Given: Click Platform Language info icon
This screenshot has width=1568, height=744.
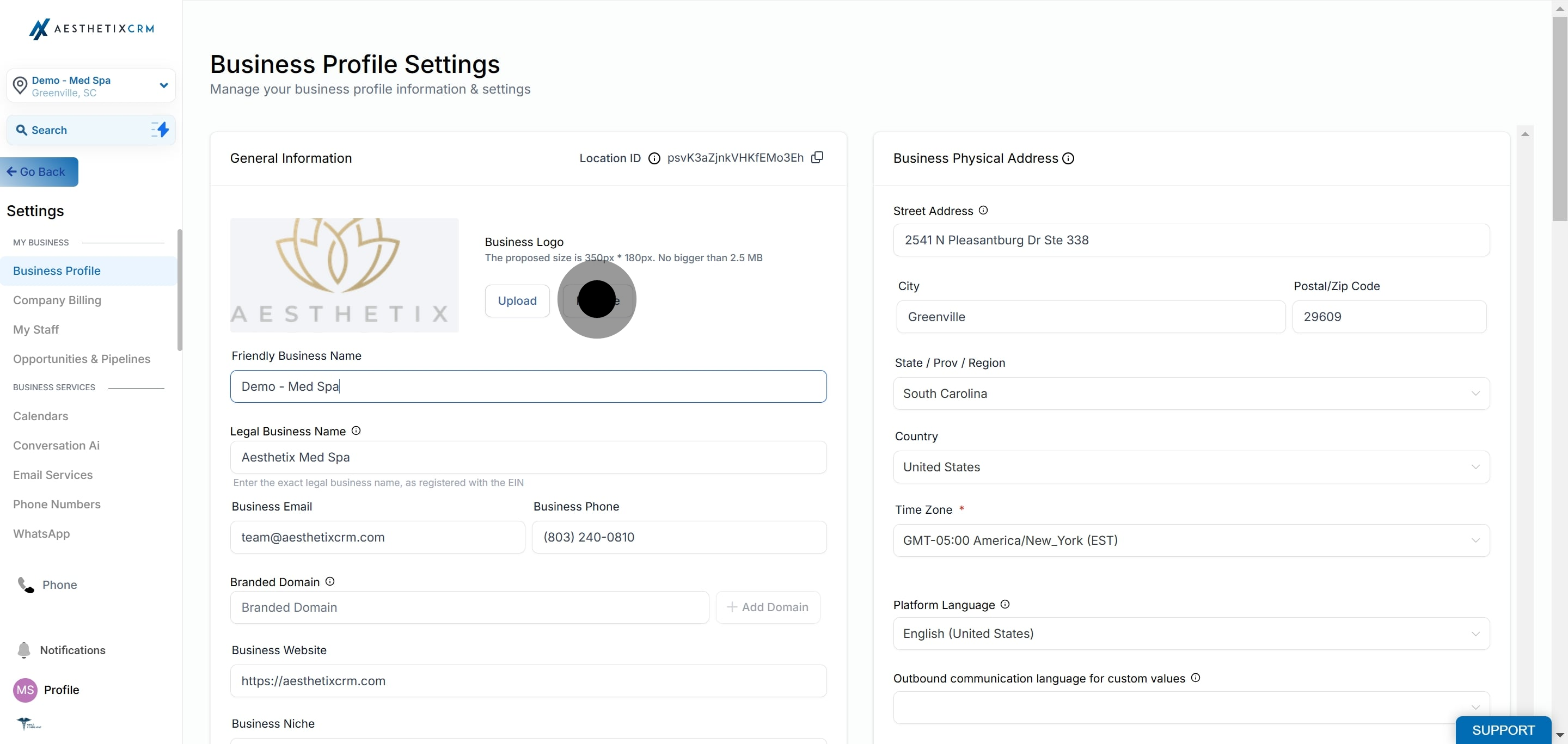Looking at the screenshot, I should click(x=1005, y=604).
